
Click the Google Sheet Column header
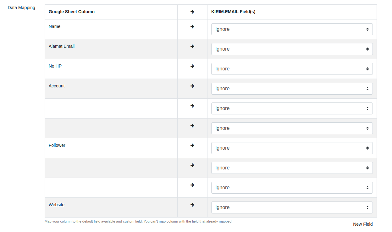(72, 12)
